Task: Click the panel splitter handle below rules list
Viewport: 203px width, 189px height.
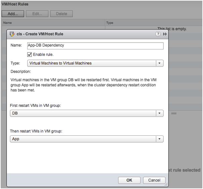Action: 174,114
